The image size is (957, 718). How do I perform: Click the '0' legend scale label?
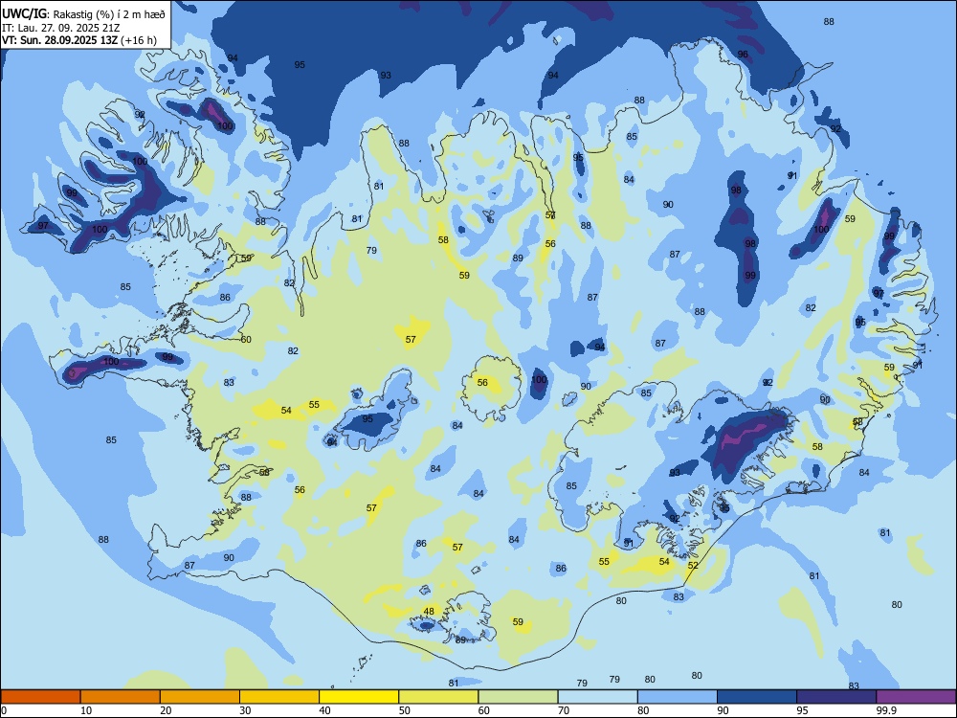tap(4, 710)
